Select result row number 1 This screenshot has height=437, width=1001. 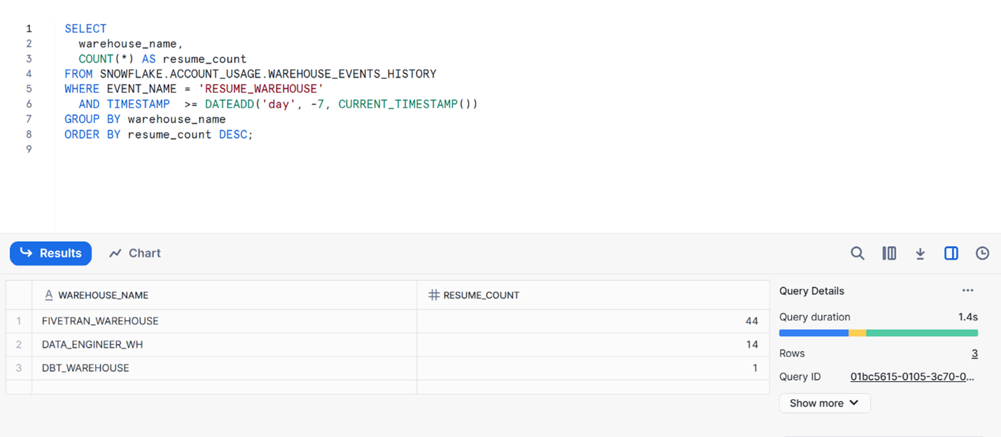19,321
